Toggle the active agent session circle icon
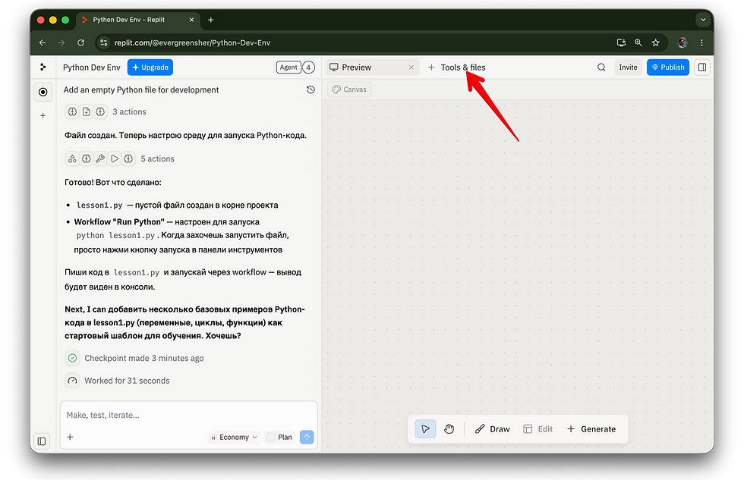 43,92
